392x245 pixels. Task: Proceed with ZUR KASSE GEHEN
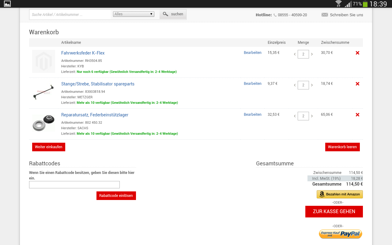[334, 212]
